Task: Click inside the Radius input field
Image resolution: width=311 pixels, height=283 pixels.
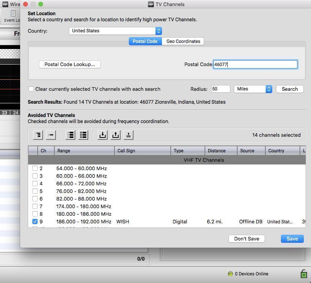Action: [x=220, y=89]
